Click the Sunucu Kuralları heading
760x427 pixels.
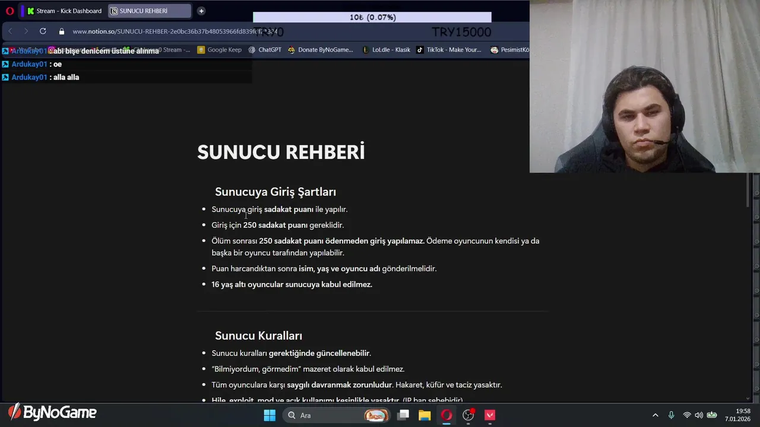(258, 336)
